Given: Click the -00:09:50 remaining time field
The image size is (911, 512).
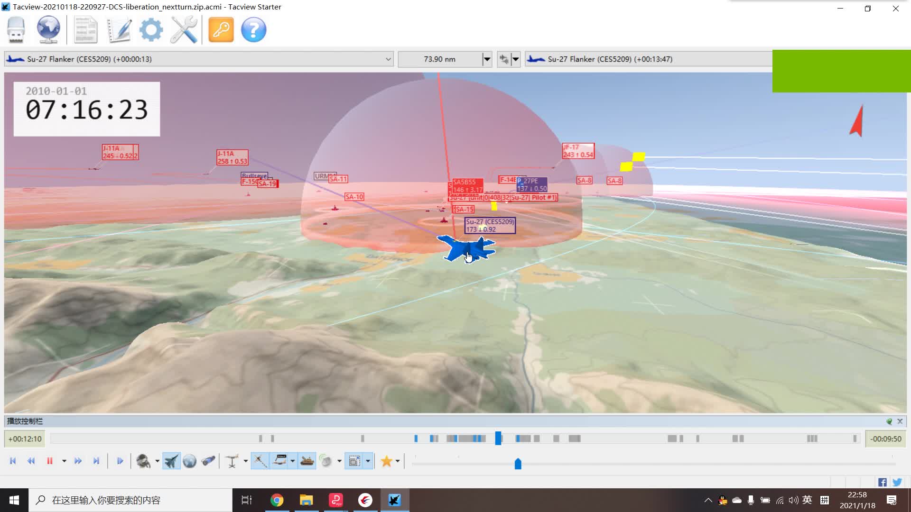Looking at the screenshot, I should (885, 439).
